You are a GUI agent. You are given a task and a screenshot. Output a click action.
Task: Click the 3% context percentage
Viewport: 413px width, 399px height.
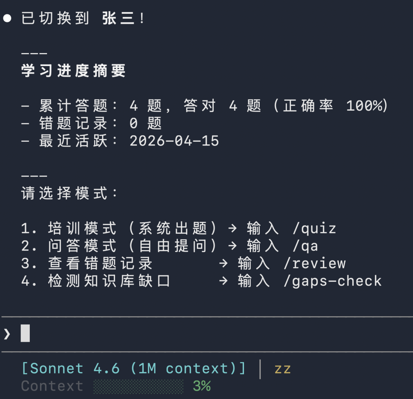(202, 386)
